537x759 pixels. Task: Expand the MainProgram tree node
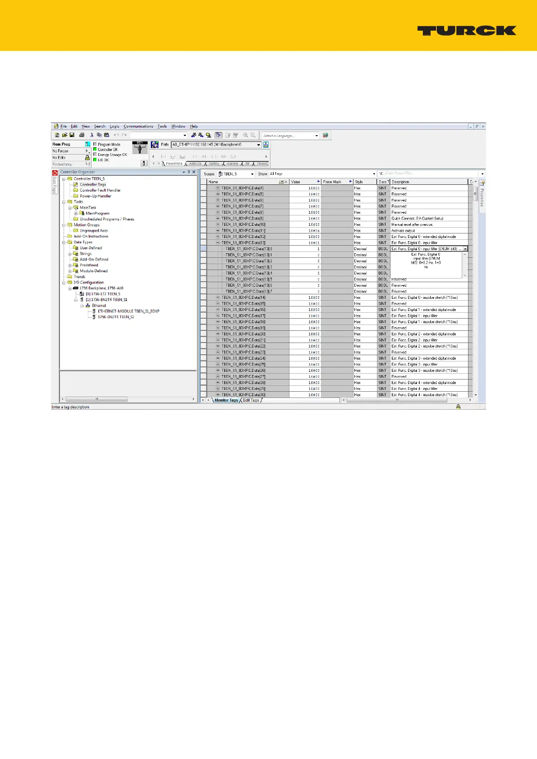coord(76,213)
